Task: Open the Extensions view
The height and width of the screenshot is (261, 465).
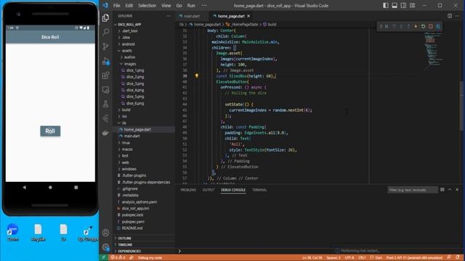Action: pos(105,75)
